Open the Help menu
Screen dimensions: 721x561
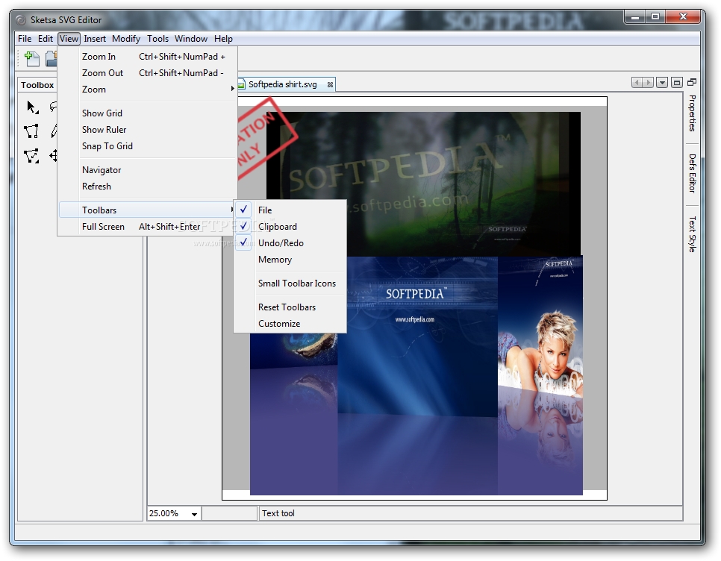(223, 39)
